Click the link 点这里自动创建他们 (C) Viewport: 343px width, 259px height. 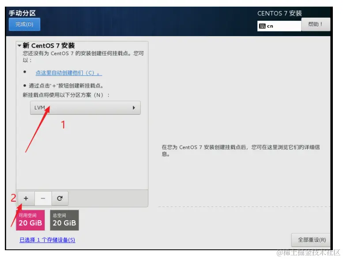point(69,73)
